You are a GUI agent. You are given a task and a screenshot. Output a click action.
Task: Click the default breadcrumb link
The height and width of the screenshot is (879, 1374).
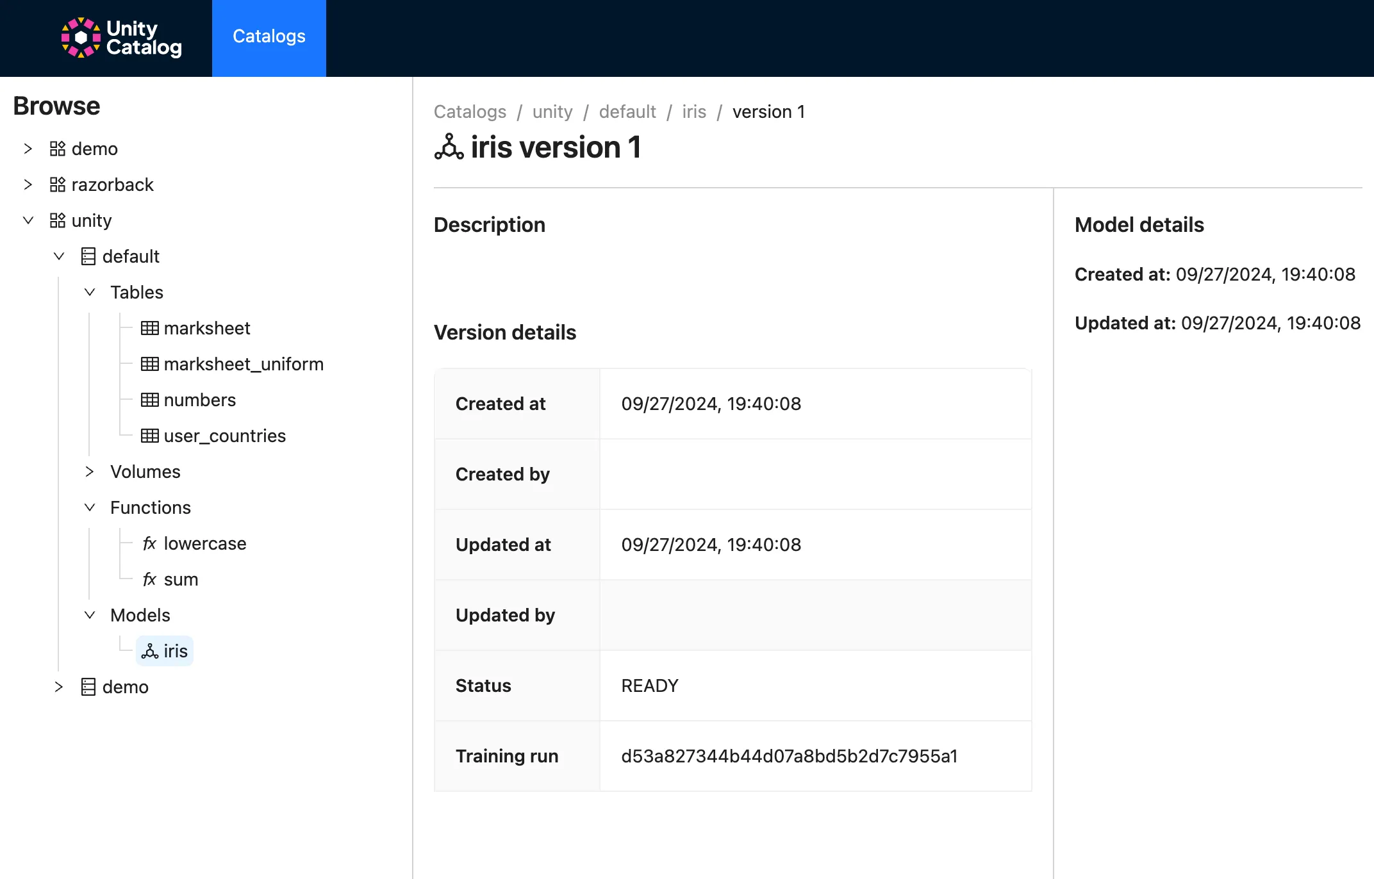coord(627,111)
